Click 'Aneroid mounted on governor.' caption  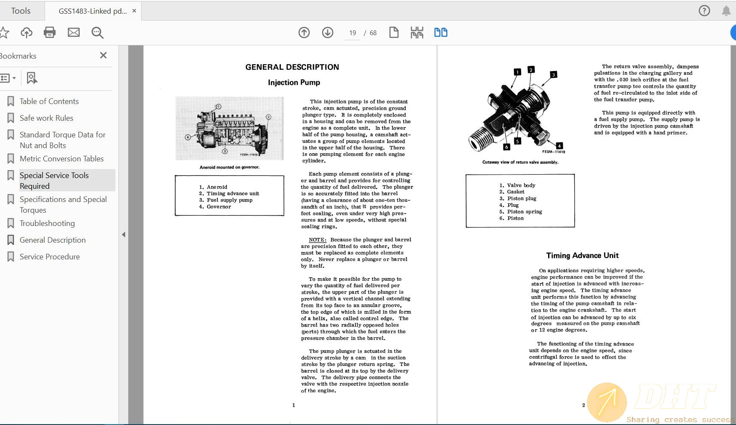coord(229,167)
